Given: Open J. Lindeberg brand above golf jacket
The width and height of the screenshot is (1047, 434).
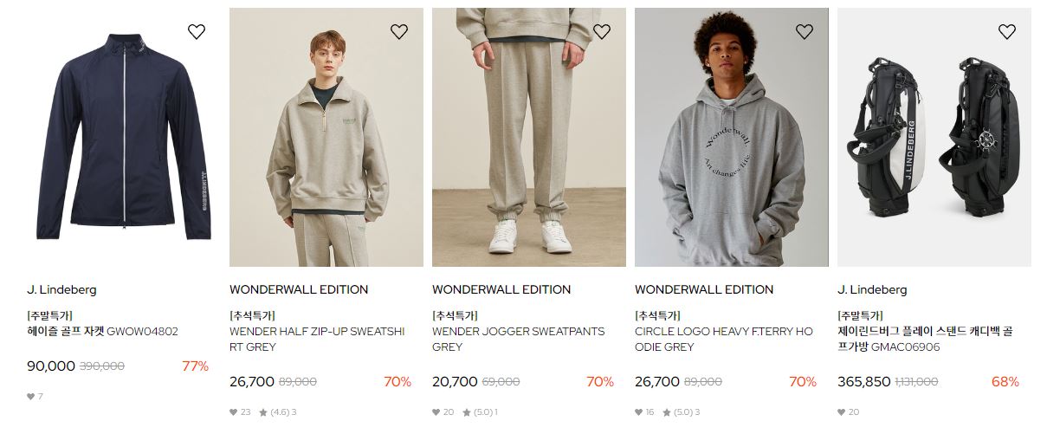Looking at the screenshot, I should [61, 289].
